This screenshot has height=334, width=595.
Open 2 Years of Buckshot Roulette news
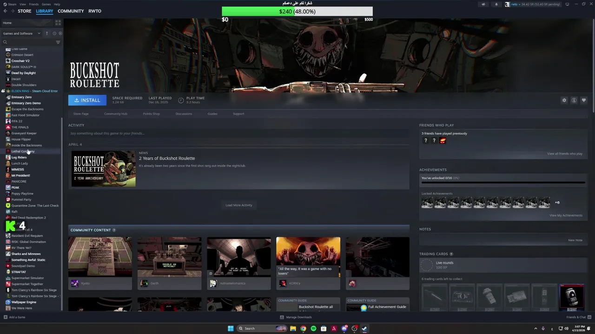click(167, 158)
